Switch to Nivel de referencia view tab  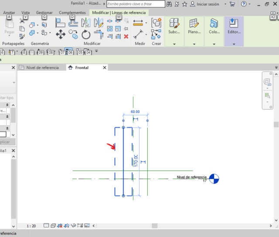tap(42, 68)
